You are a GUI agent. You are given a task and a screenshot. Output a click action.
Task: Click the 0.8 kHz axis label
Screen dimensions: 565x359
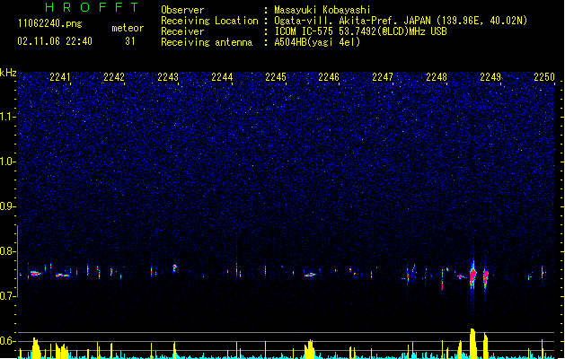(x=7, y=251)
